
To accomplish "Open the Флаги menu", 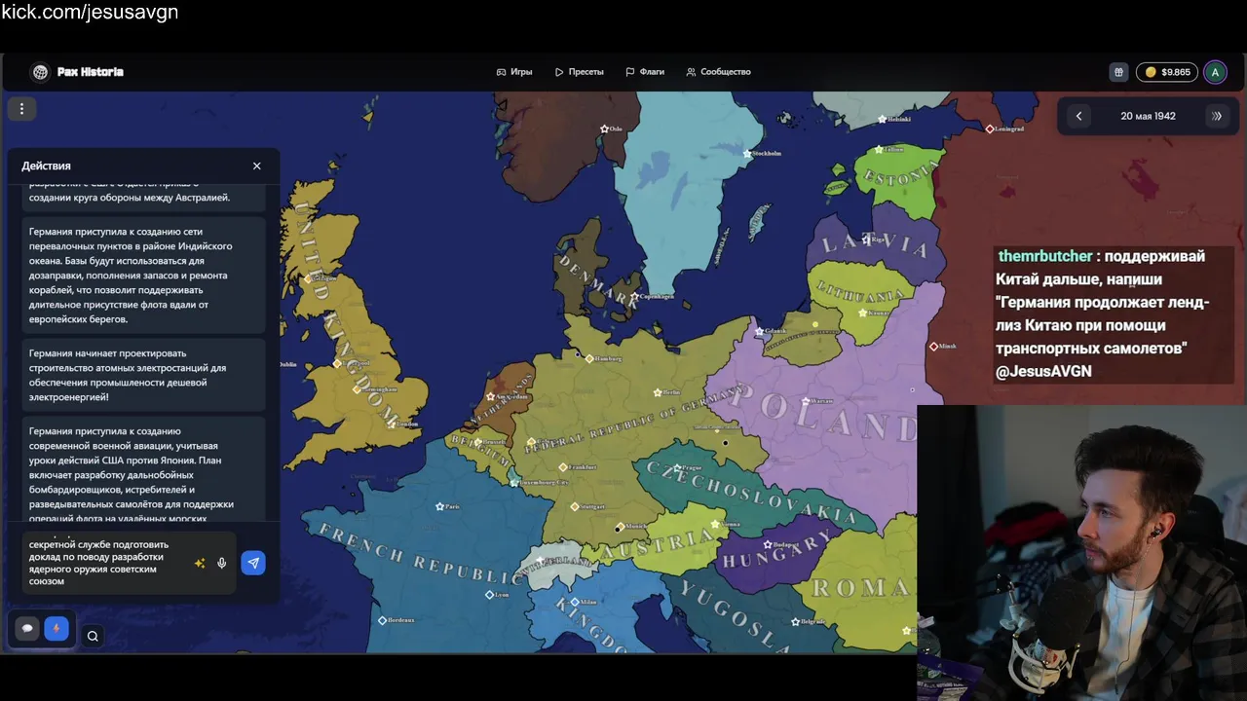I will (x=645, y=72).
